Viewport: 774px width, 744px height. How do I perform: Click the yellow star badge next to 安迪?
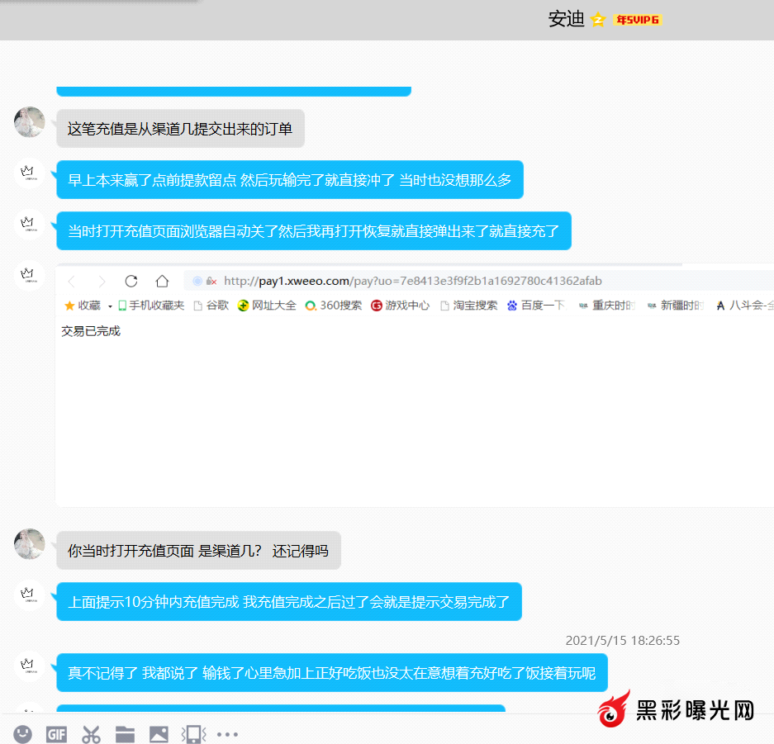coord(599,20)
